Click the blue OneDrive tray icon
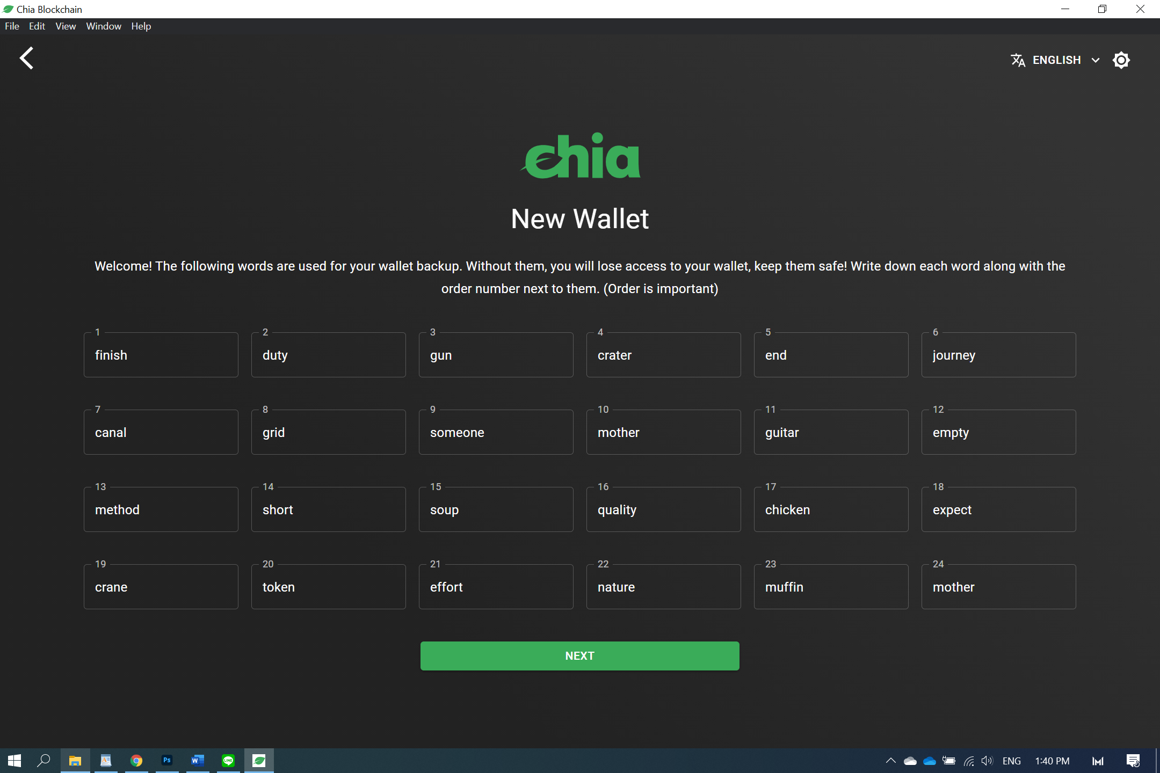Screen dimensions: 1160x773 pyautogui.click(x=930, y=761)
